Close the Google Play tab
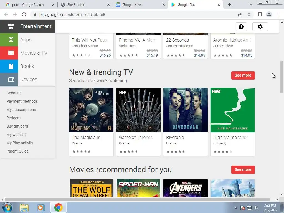284x213 pixels. pyautogui.click(x=219, y=5)
